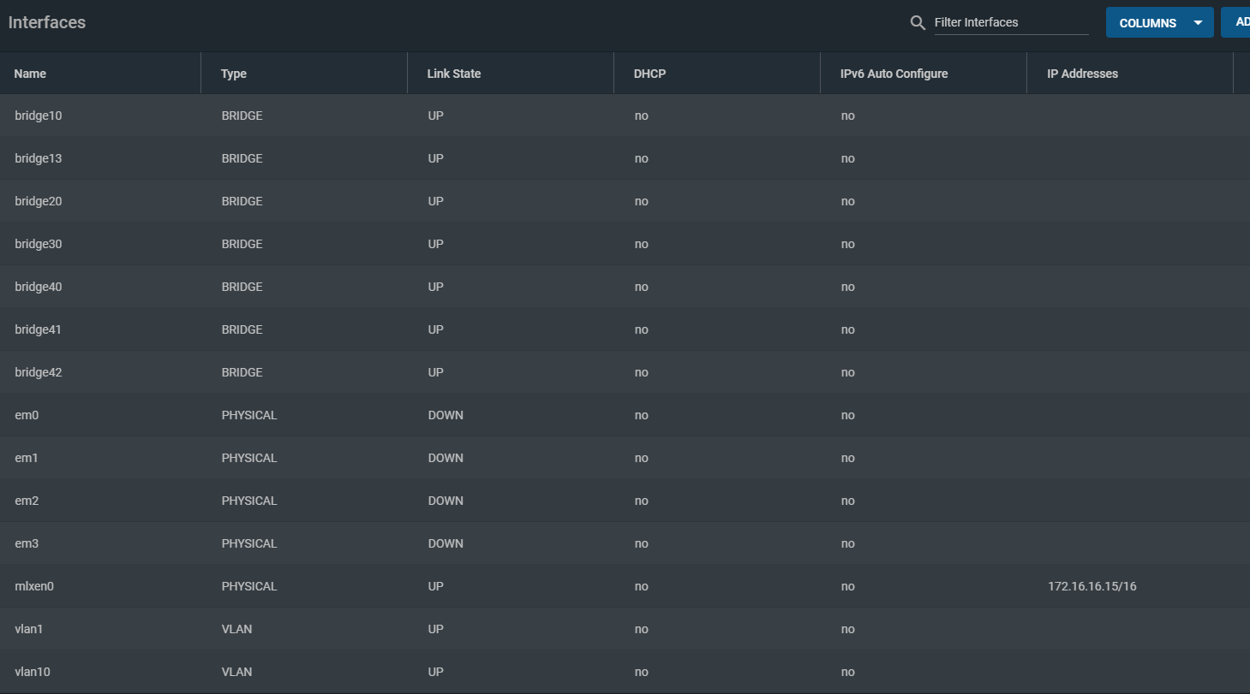Click the BRIDGE type in bridge42 row

tap(242, 372)
